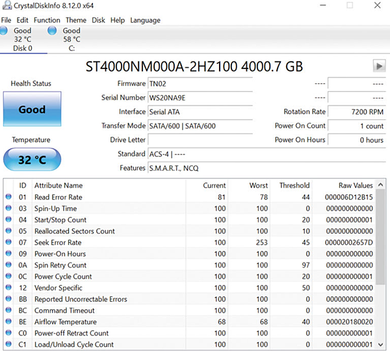
Task: Select Disk 0 status tab
Action: pos(23,39)
